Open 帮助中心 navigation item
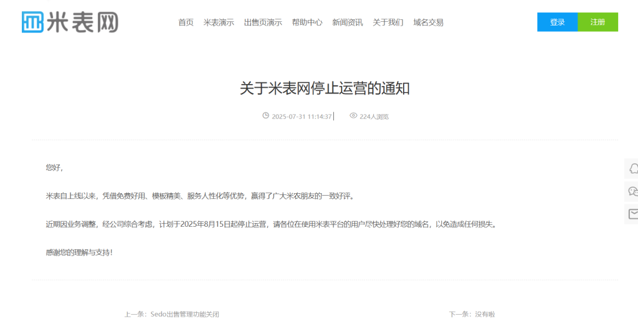 (307, 22)
